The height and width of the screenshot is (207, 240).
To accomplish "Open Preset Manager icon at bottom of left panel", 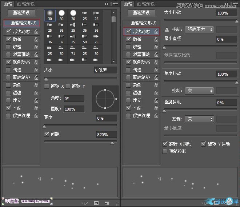I will tap(96, 203).
